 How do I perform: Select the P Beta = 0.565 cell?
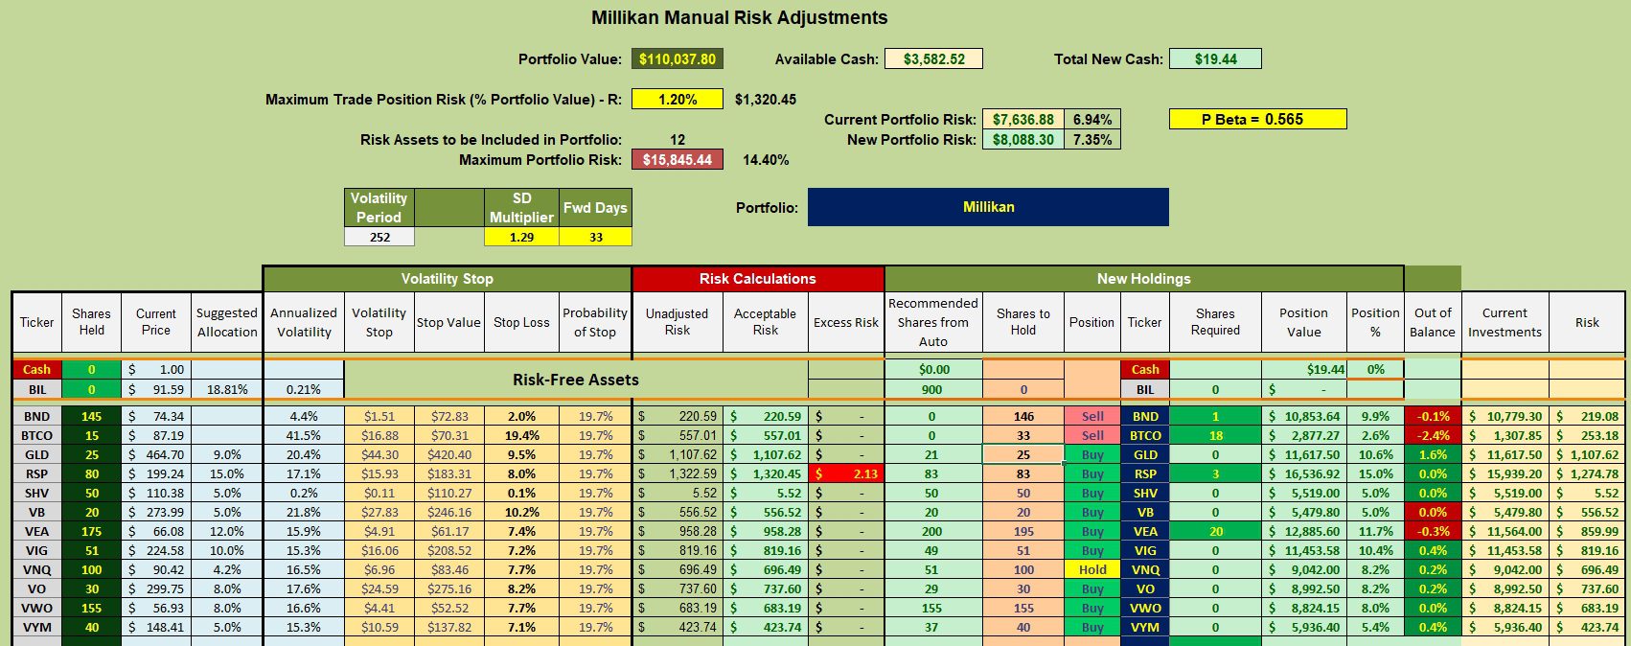click(1257, 119)
